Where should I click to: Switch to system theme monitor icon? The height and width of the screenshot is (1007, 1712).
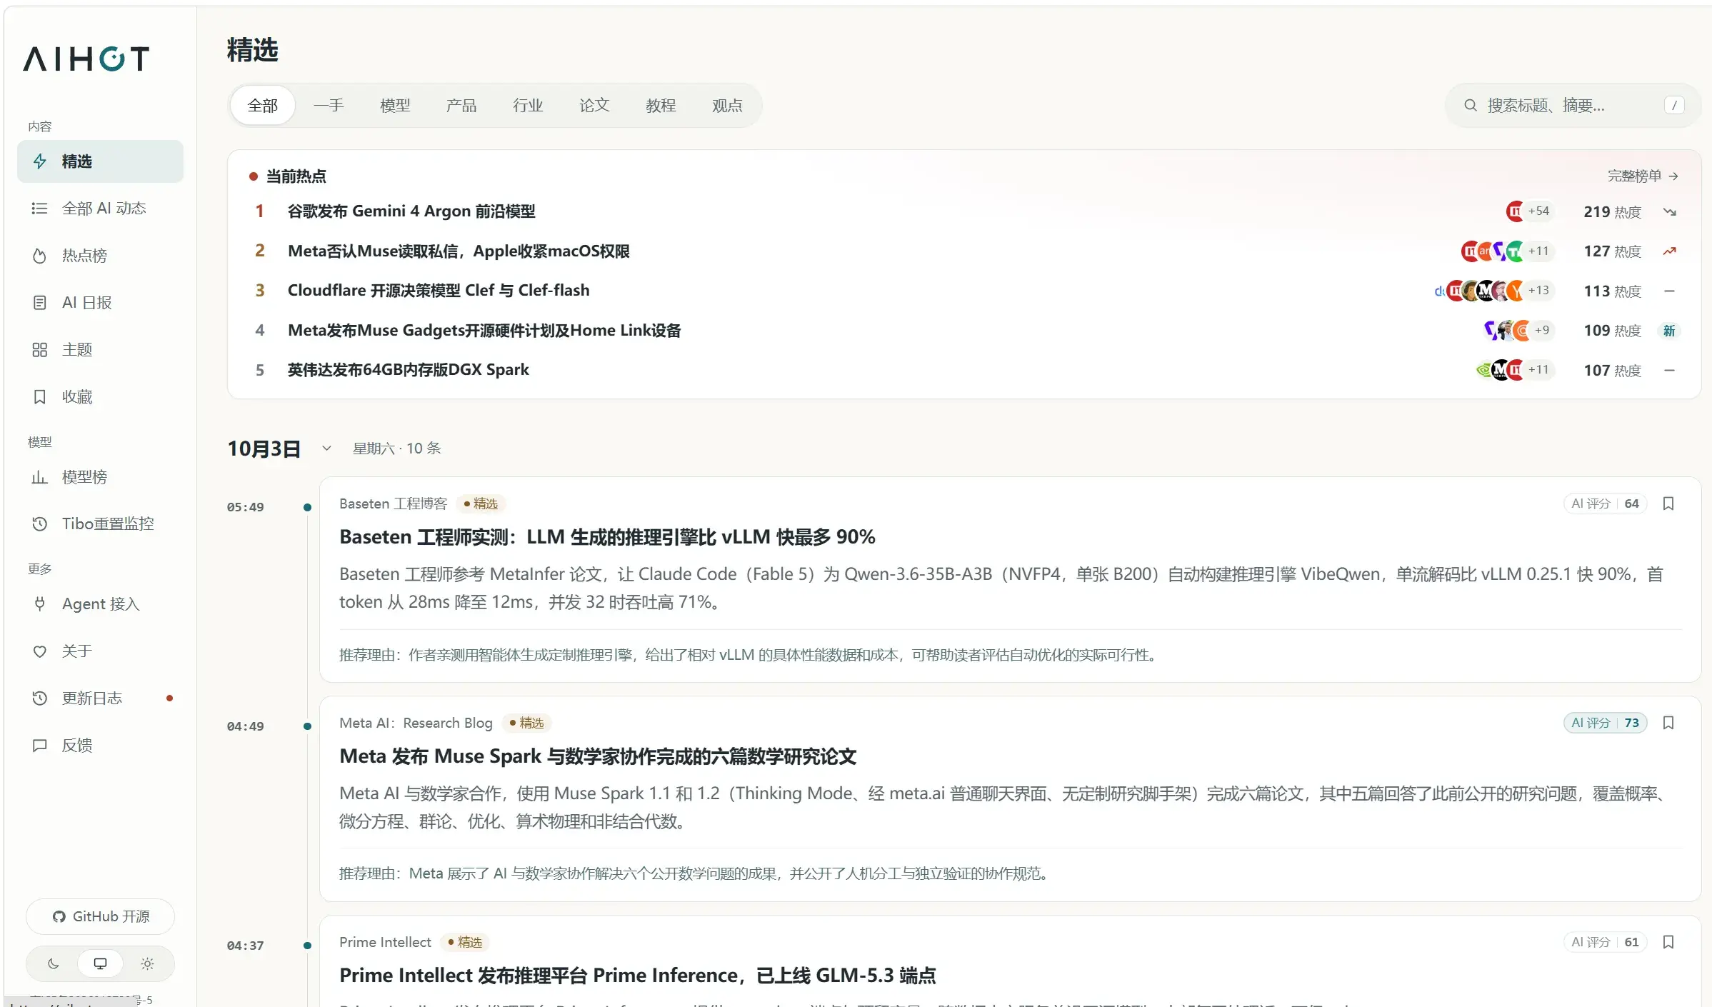point(101,964)
